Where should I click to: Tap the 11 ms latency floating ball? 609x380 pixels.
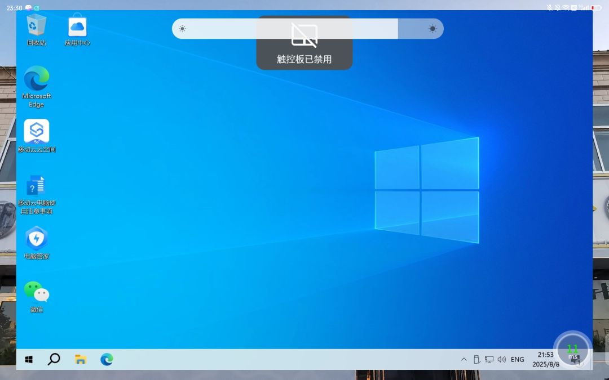(572, 350)
